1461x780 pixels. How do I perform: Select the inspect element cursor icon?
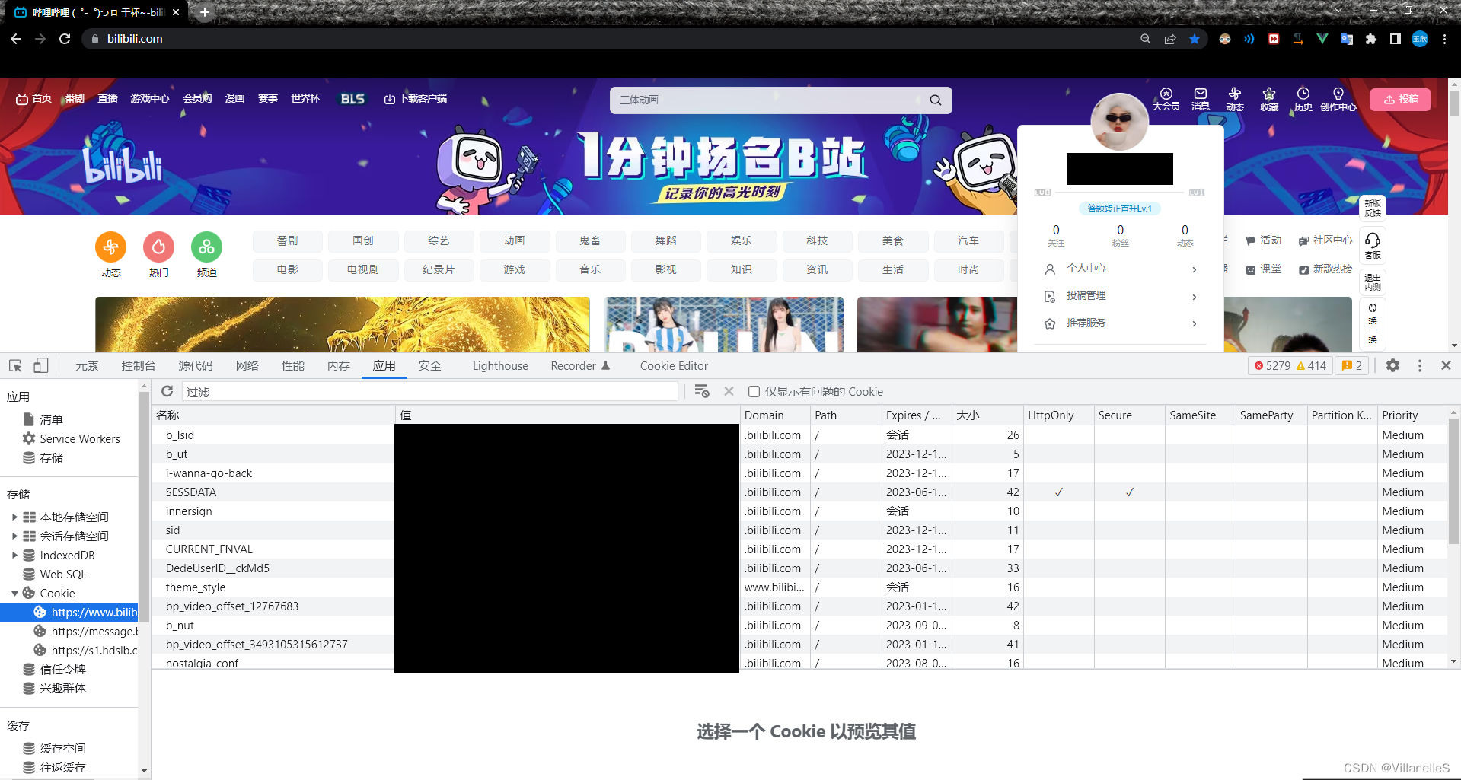pyautogui.click(x=14, y=365)
